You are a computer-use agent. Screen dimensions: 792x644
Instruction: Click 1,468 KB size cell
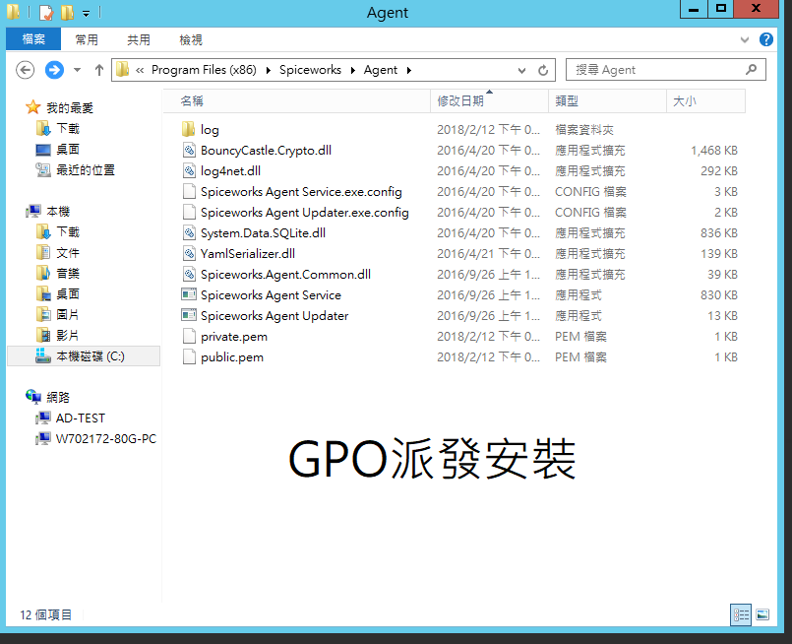[714, 150]
